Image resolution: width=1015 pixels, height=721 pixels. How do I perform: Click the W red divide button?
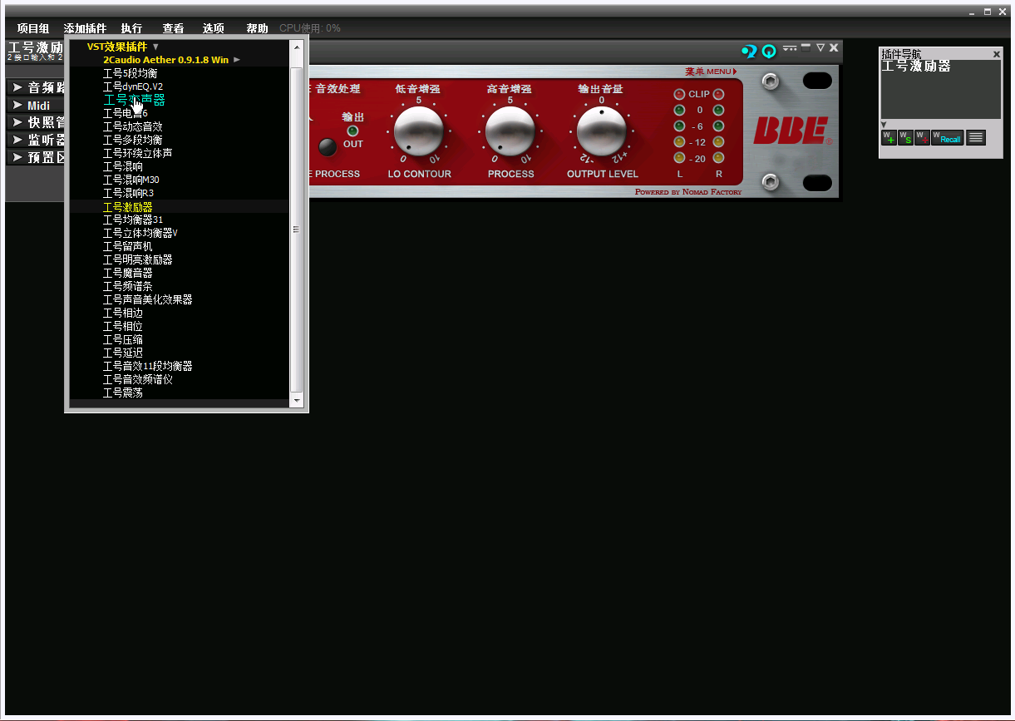pos(922,137)
